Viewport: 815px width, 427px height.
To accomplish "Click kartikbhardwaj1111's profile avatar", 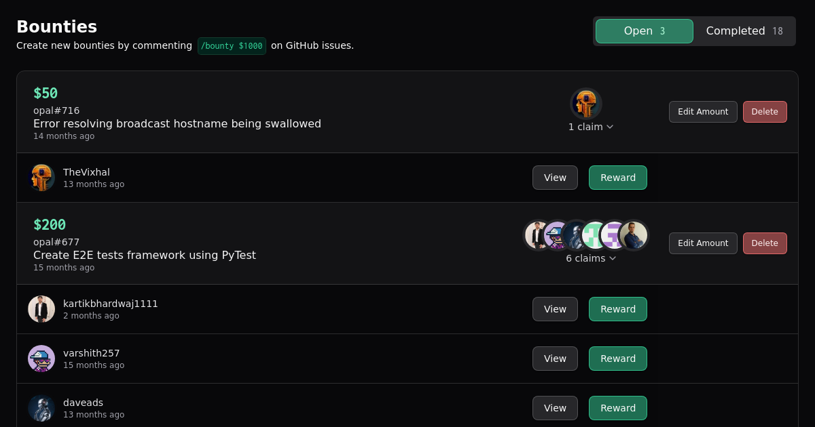I will click(x=41, y=309).
